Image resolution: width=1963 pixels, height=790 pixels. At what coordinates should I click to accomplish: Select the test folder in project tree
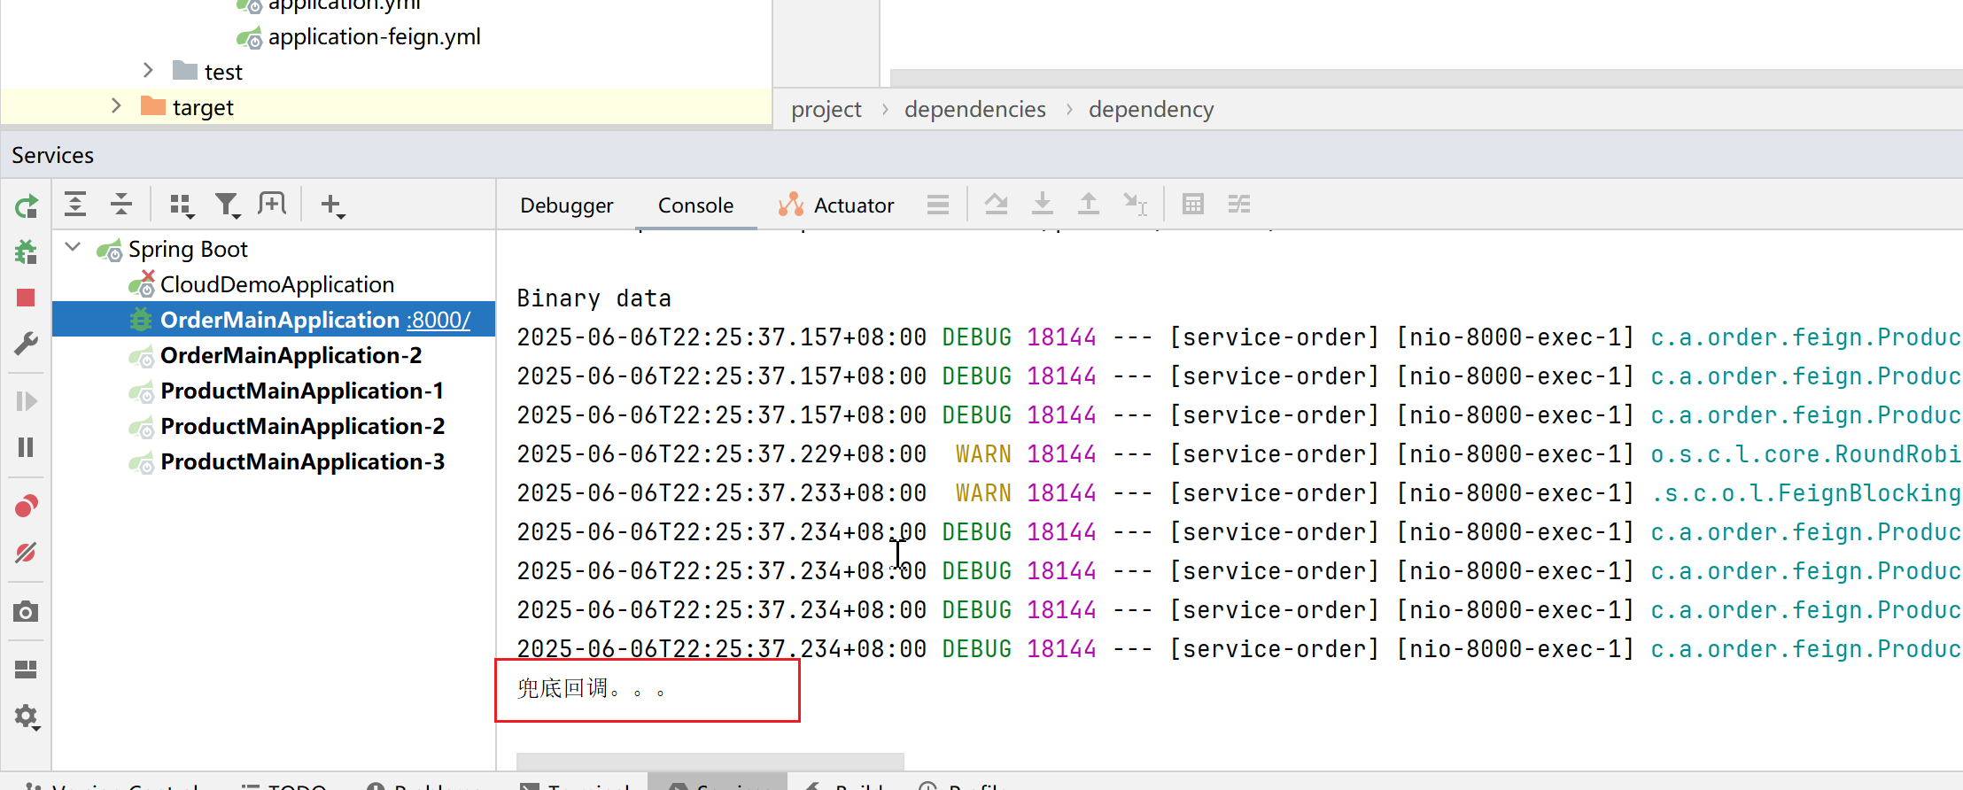point(223,72)
